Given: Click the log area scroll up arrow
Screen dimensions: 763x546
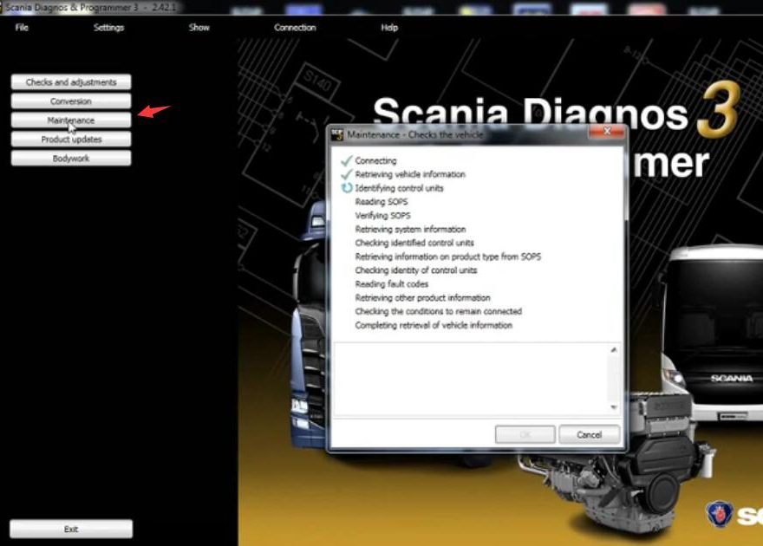Looking at the screenshot, I should pyautogui.click(x=614, y=349).
